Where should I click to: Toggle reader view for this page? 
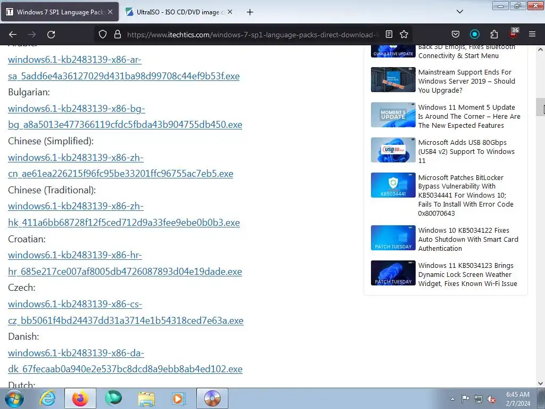(x=389, y=35)
